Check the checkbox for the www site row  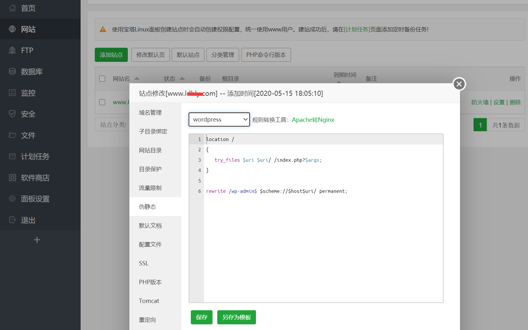click(x=102, y=102)
